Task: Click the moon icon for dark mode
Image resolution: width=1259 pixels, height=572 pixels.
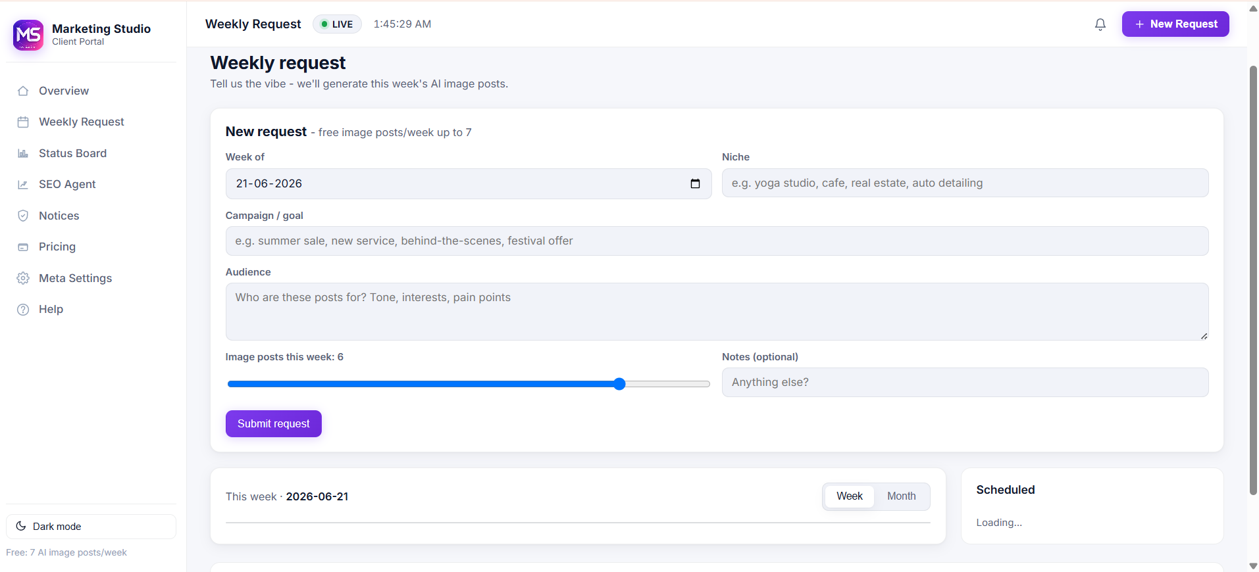Action: tap(21, 526)
